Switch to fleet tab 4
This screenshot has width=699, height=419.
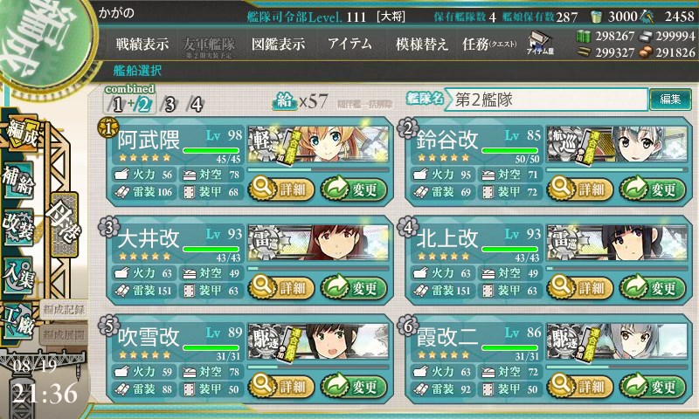[196, 105]
